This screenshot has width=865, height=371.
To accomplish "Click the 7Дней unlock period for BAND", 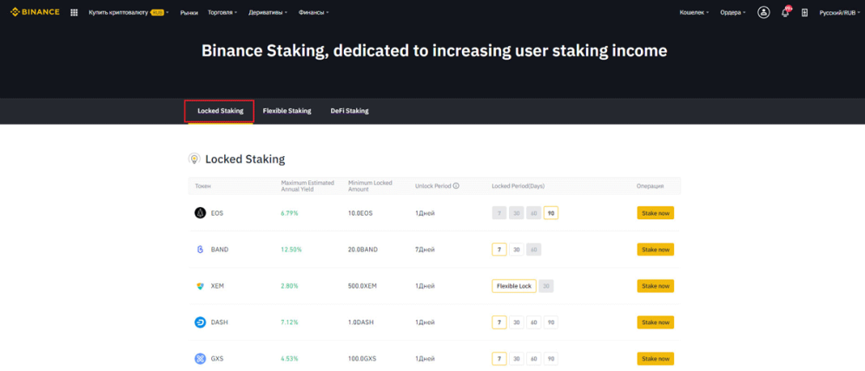I will pyautogui.click(x=425, y=250).
